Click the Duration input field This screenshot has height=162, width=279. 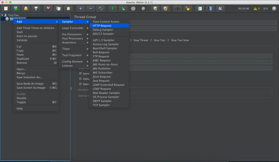(201, 90)
